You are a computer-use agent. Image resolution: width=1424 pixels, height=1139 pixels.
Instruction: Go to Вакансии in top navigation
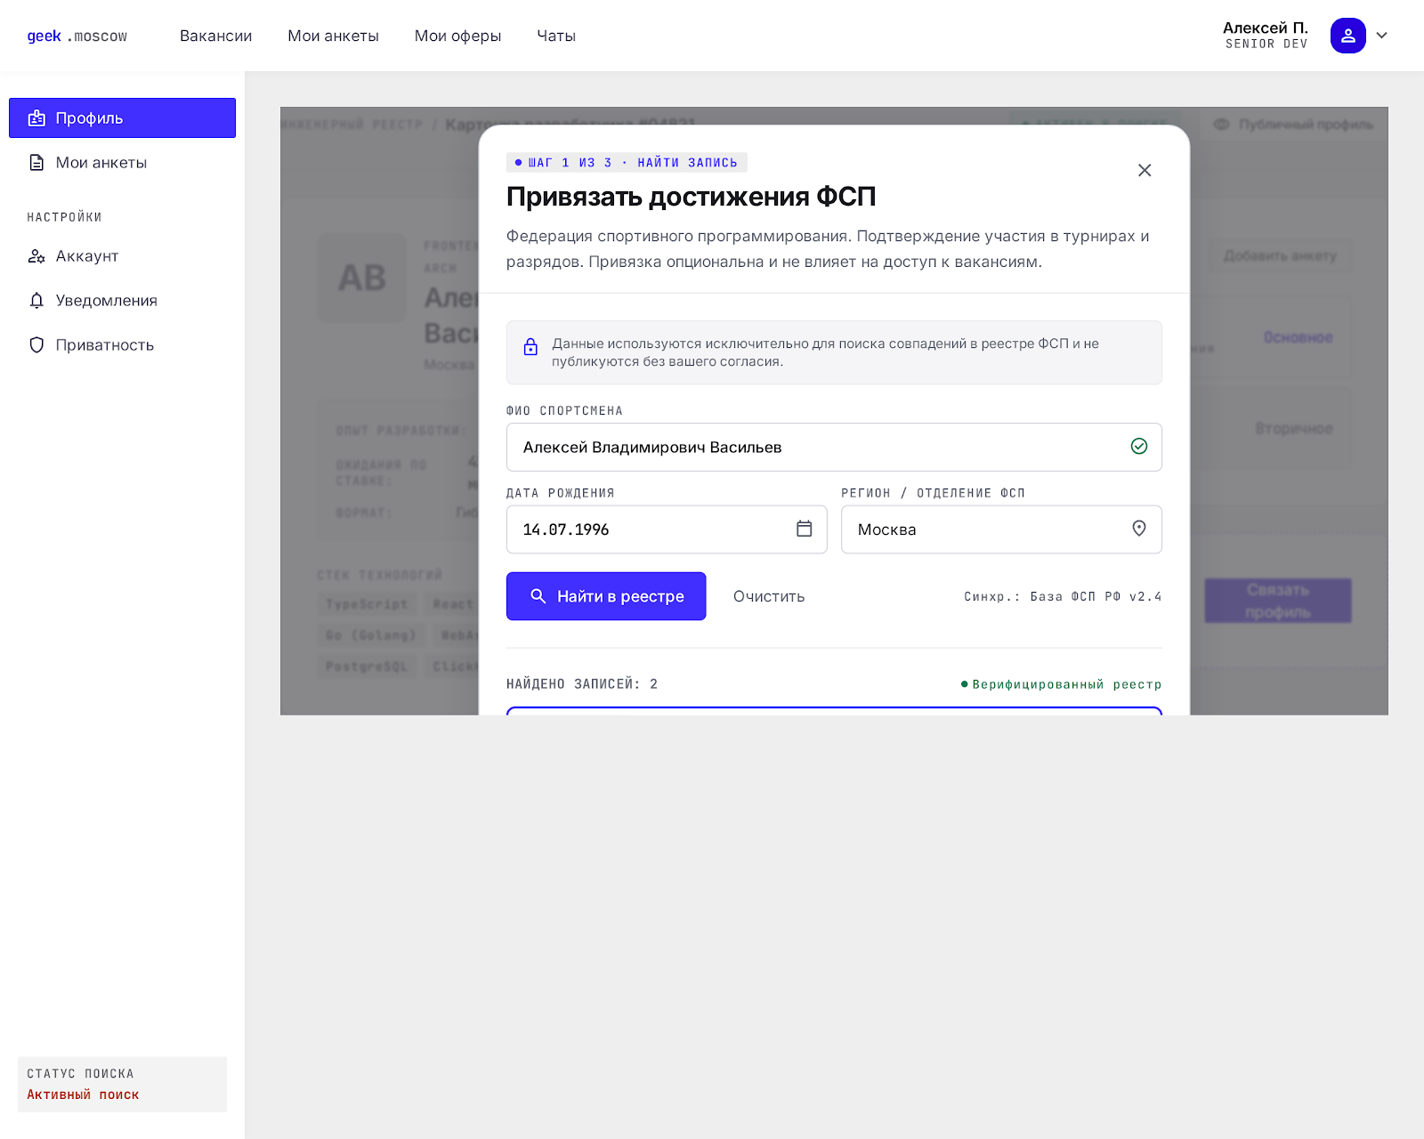pyautogui.click(x=216, y=36)
